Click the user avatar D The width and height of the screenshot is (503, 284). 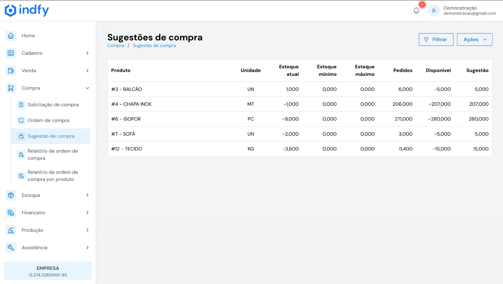point(434,11)
